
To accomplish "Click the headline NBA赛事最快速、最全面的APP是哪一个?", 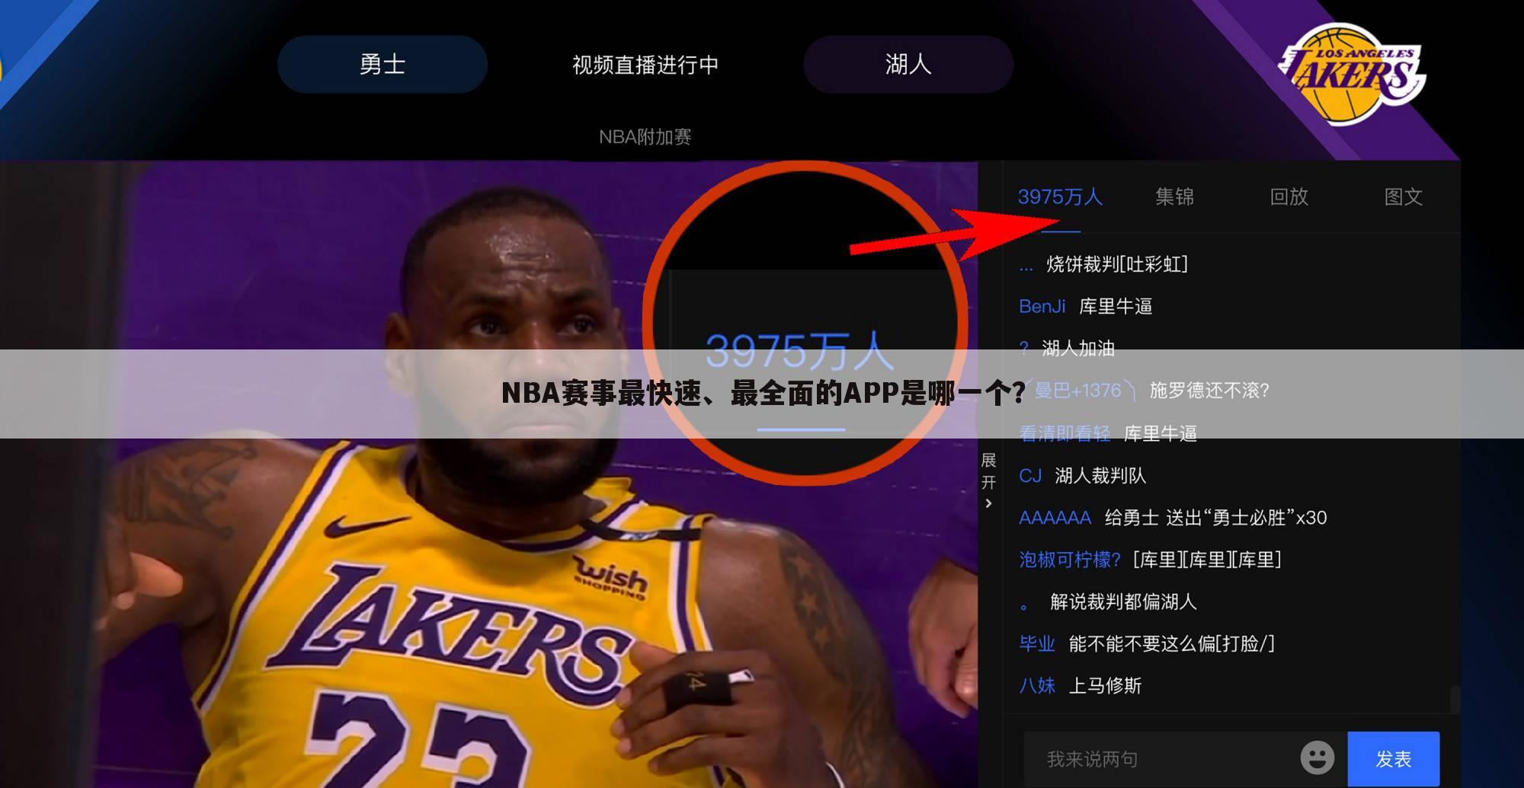I will pos(764,394).
